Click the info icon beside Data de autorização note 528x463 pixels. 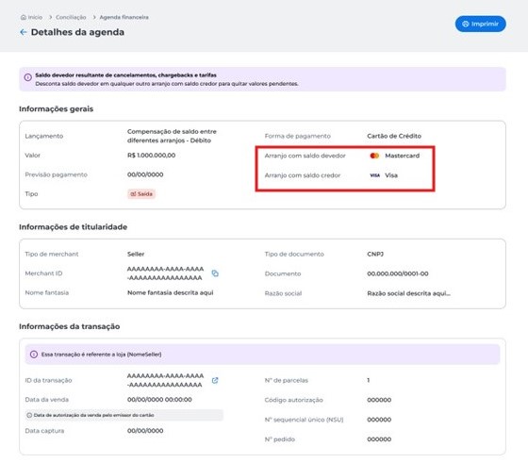pos(29,415)
